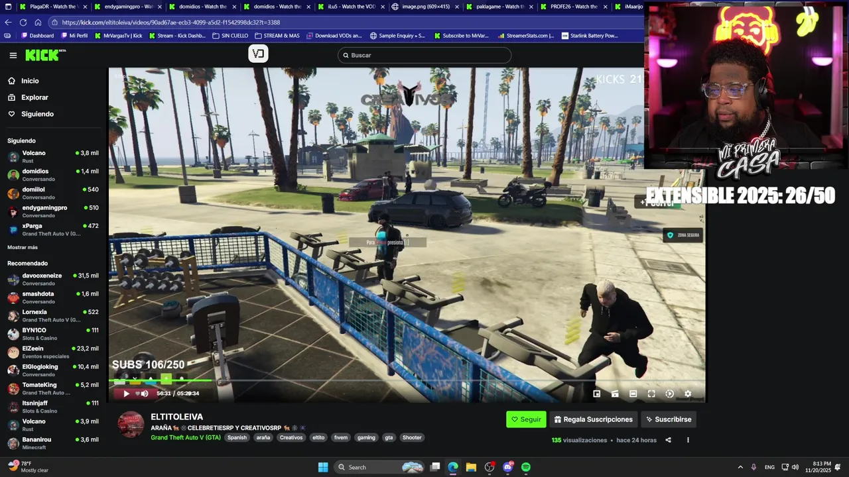Reload the browser page
Image resolution: width=849 pixels, height=477 pixels.
[x=23, y=23]
